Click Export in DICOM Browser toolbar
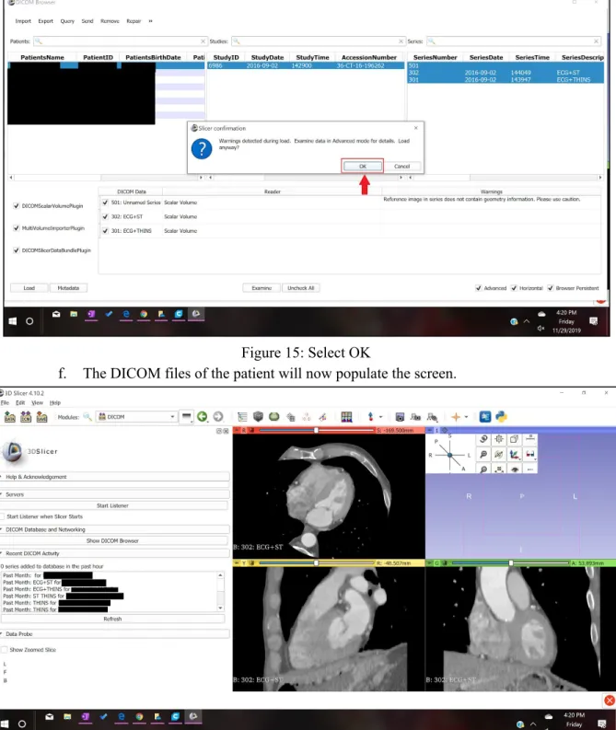The height and width of the screenshot is (730, 616). pyautogui.click(x=46, y=21)
